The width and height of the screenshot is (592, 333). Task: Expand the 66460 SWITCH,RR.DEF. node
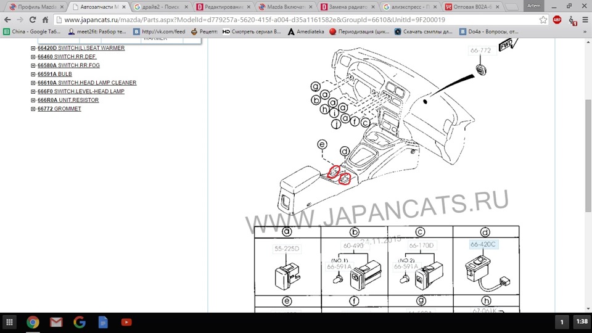point(33,57)
